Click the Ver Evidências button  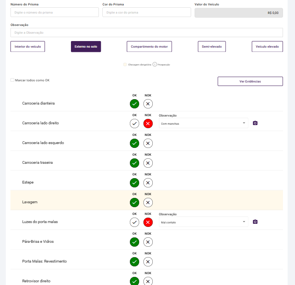250,81
